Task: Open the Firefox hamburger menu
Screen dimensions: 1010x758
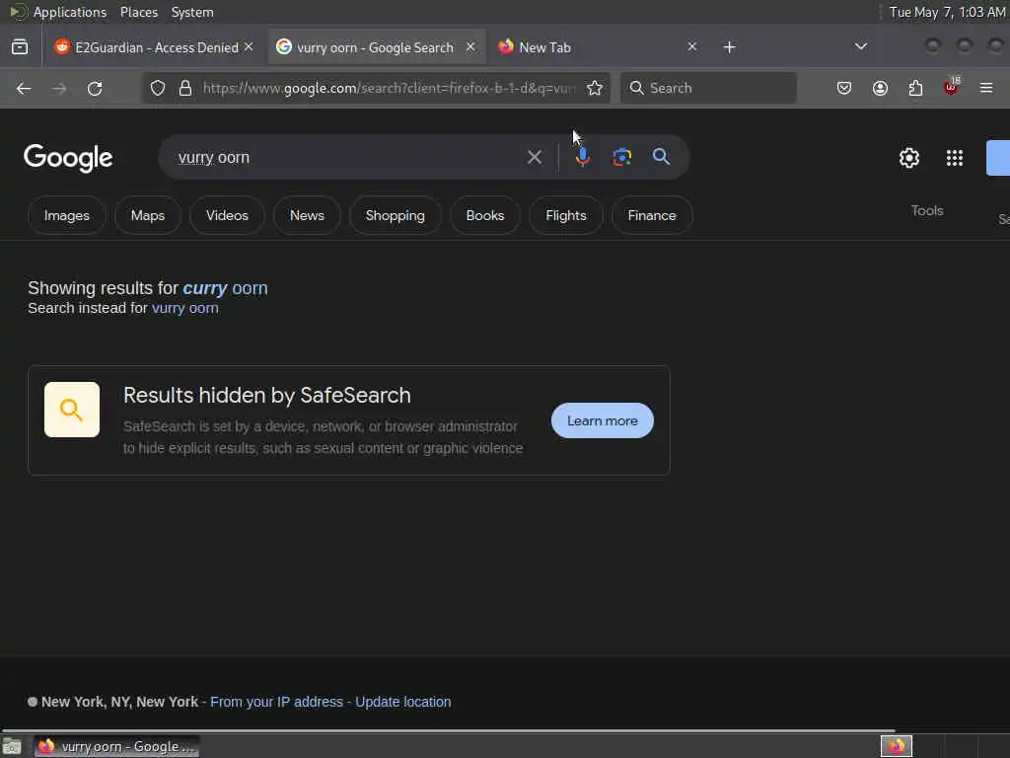Action: 986,88
